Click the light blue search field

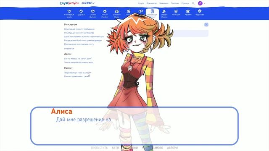(x=190, y=34)
